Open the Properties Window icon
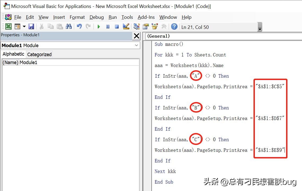This screenshot has height=191, width=302. [146, 26]
